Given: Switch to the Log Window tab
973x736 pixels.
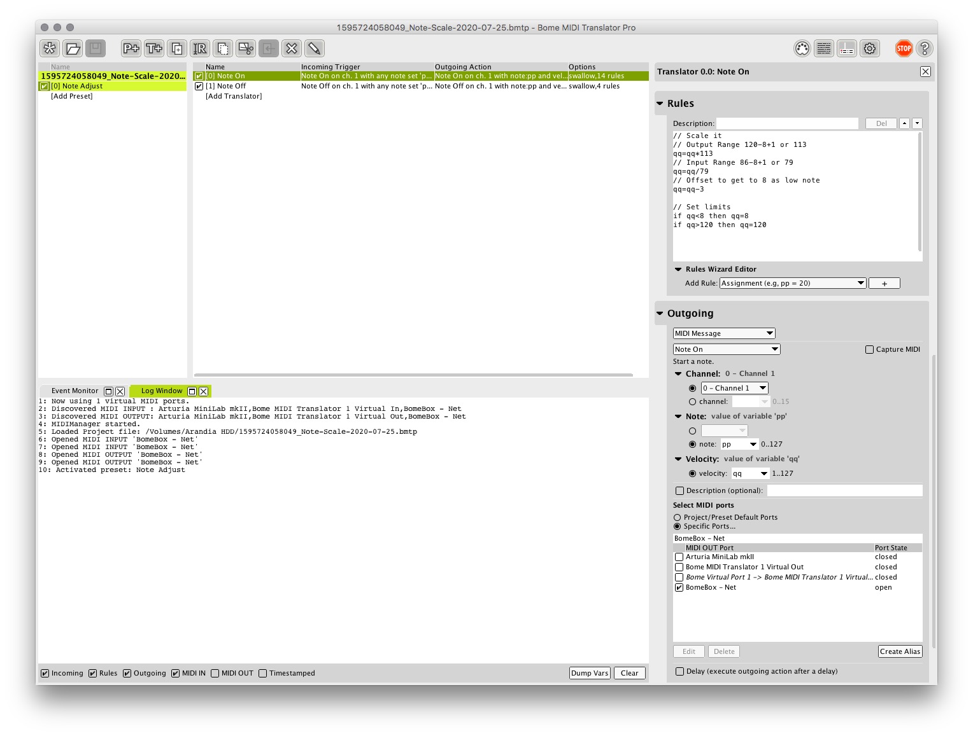Looking at the screenshot, I should tap(162, 391).
